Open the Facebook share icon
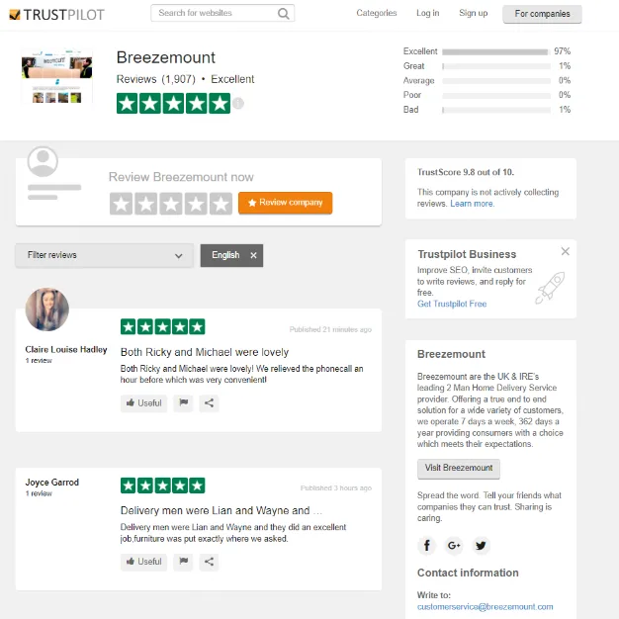Viewport: 619px width, 619px height. click(427, 546)
